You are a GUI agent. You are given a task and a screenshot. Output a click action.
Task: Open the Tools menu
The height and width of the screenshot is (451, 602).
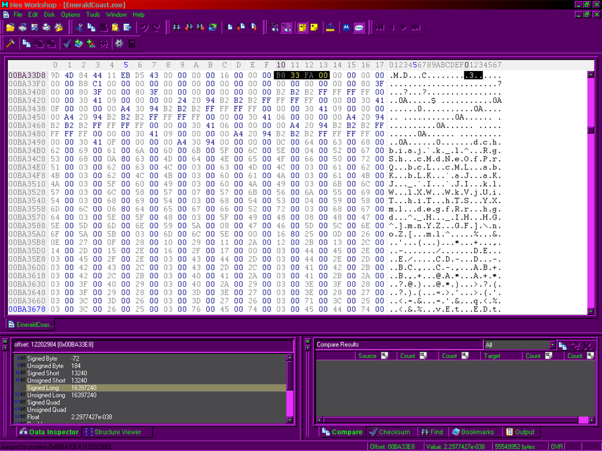(x=93, y=15)
